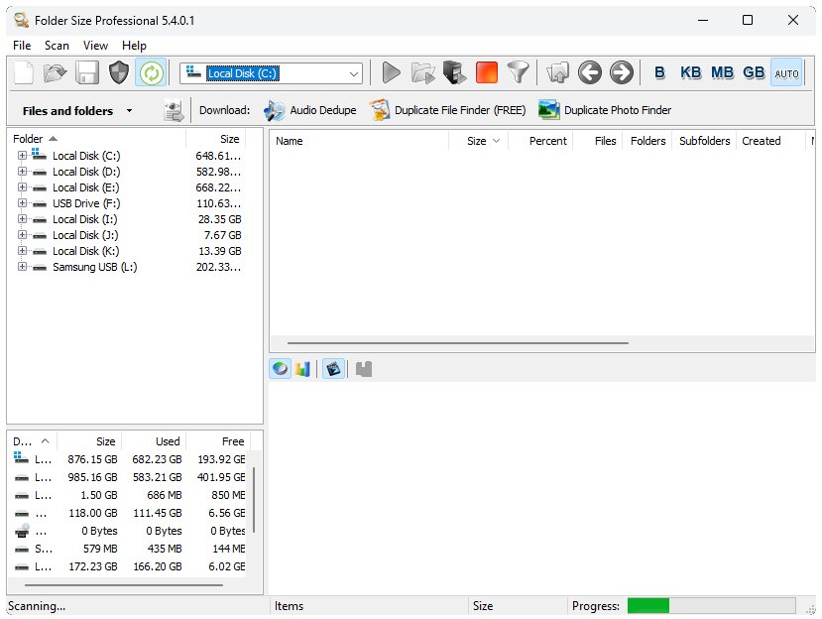The height and width of the screenshot is (619, 822).
Task: Open the File menu
Action: pyautogui.click(x=22, y=46)
